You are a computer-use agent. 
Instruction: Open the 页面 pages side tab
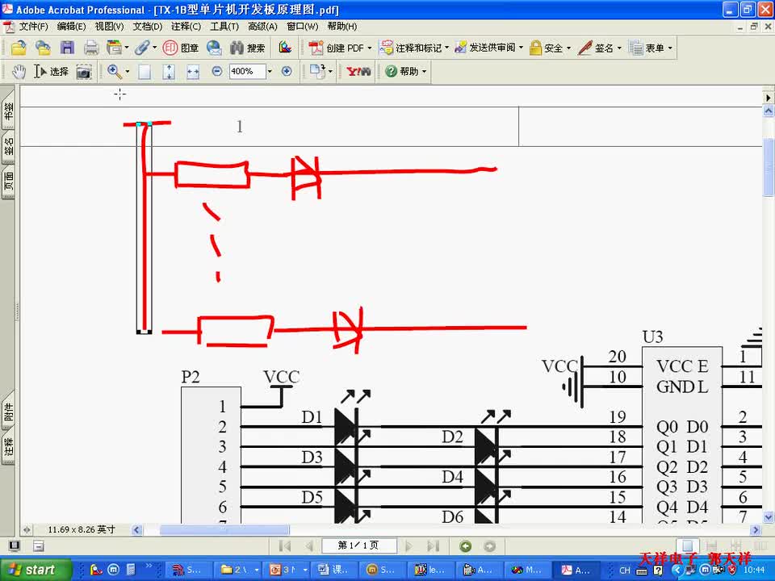pyautogui.click(x=8, y=182)
